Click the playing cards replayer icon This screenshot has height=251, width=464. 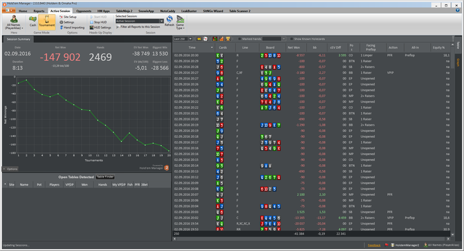point(205,39)
